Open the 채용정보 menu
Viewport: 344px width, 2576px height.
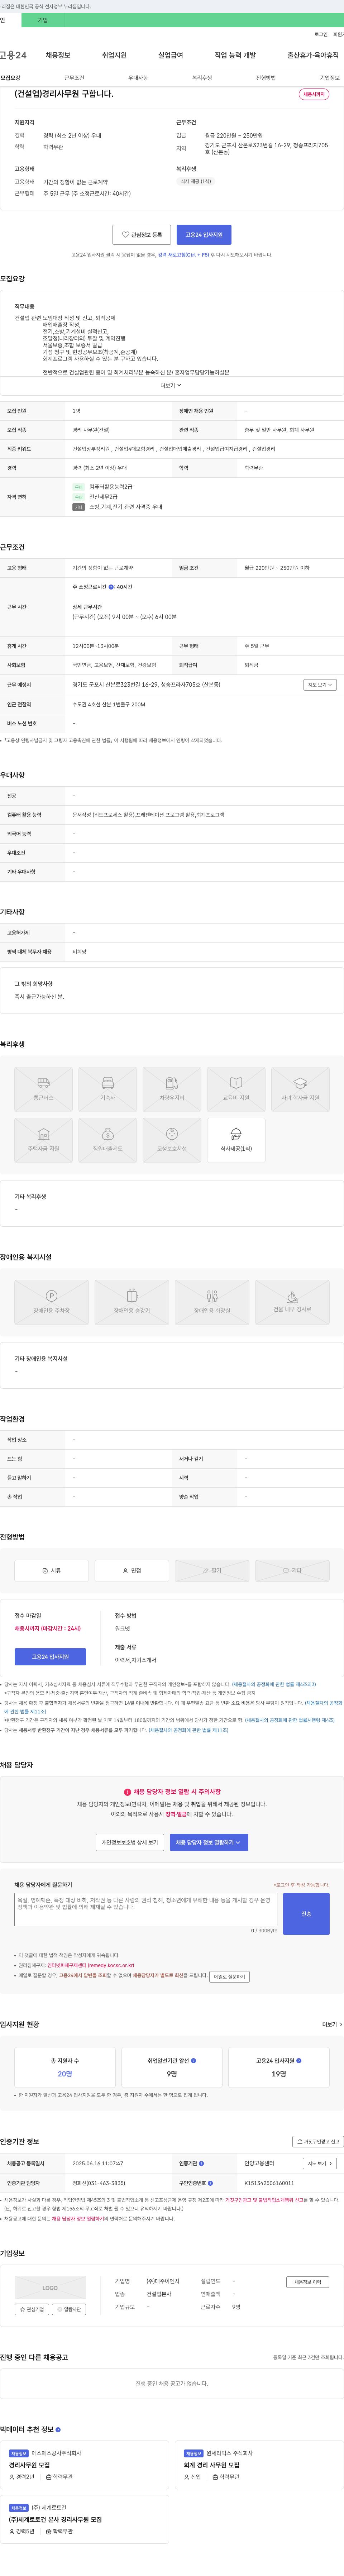click(58, 55)
